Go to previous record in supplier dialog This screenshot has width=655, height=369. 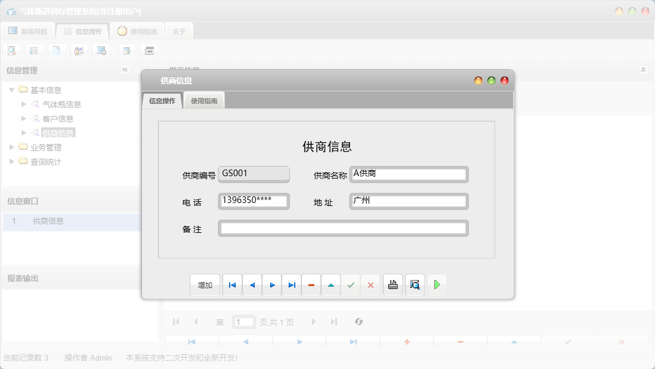pyautogui.click(x=252, y=285)
